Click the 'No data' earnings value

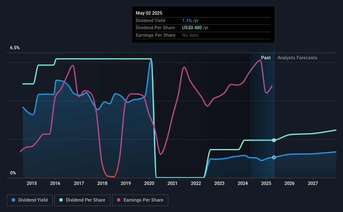click(x=191, y=35)
